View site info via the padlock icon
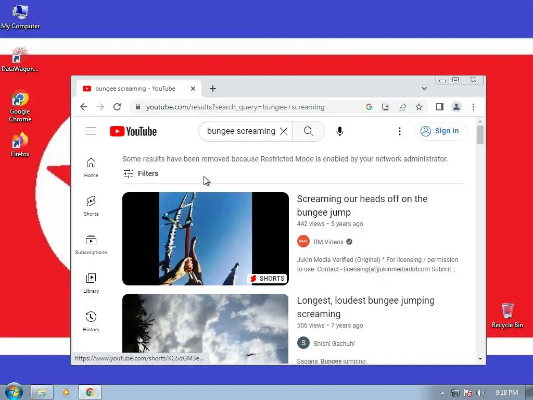 click(137, 107)
